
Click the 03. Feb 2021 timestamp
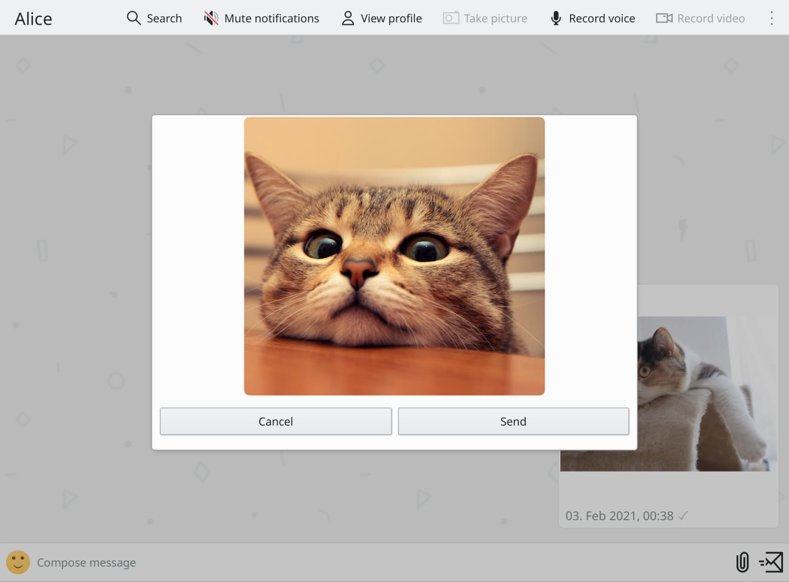pos(619,516)
